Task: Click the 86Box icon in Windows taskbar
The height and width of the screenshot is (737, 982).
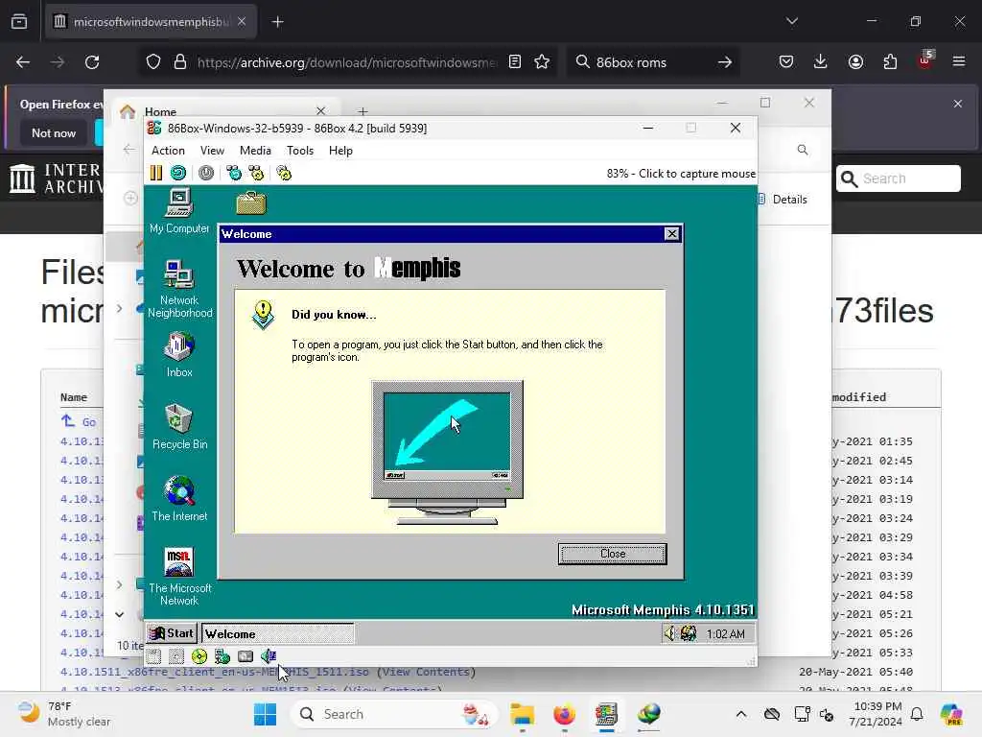Action: pos(606,714)
